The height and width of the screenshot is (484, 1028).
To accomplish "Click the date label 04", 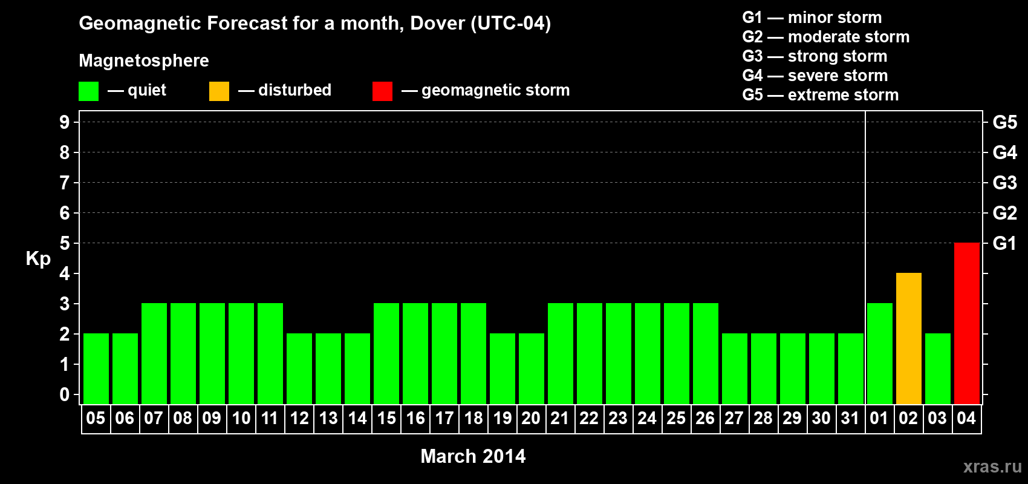I will coord(966,418).
